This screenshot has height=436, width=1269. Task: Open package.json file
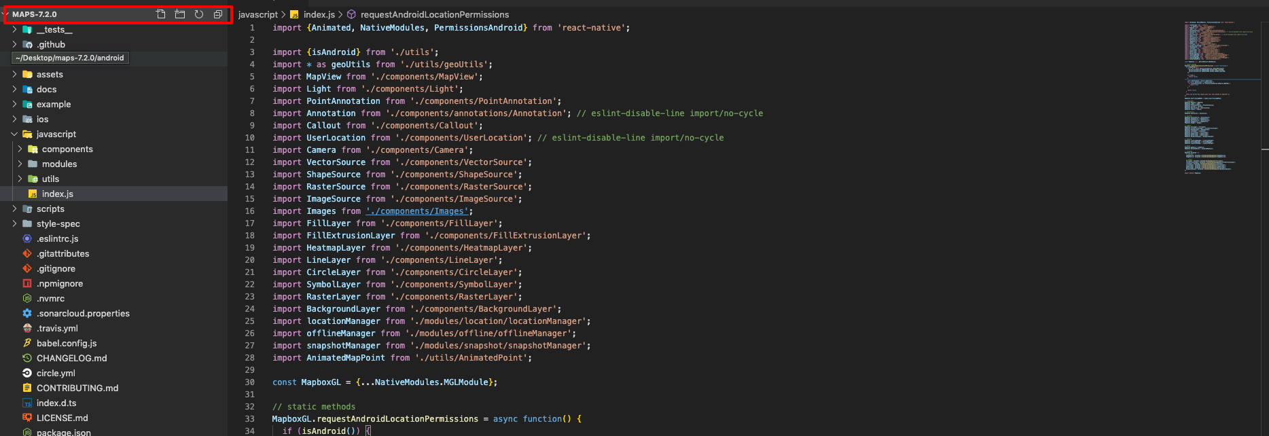[x=63, y=432]
